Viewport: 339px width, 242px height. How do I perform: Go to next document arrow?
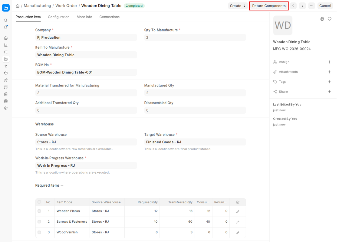(302, 6)
